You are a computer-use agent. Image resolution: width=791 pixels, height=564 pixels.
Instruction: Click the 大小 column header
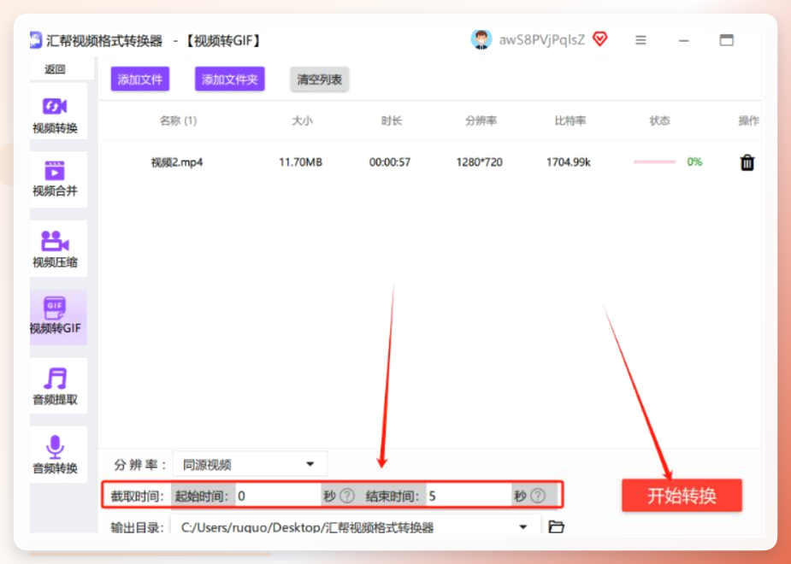click(x=302, y=120)
